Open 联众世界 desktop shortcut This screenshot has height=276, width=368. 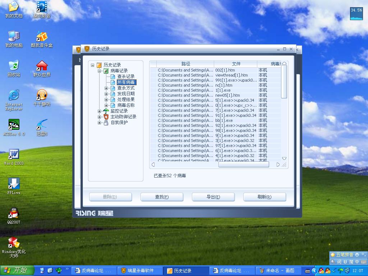tap(42, 69)
